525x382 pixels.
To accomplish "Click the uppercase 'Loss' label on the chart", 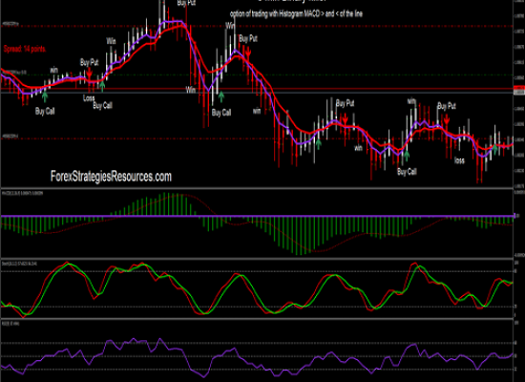I will (x=89, y=98).
